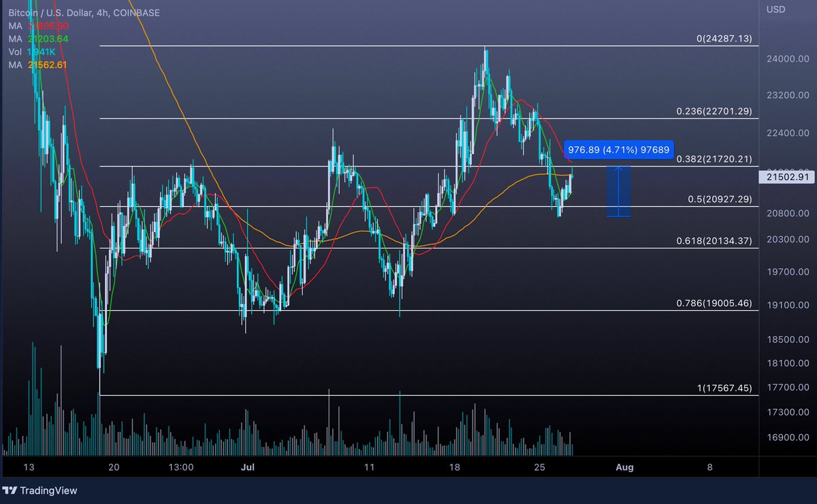
Task: Click the 20300.00 price axis label
Action: tap(787, 239)
